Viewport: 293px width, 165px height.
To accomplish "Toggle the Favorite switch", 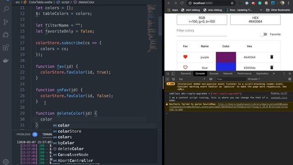I will 264,34.
